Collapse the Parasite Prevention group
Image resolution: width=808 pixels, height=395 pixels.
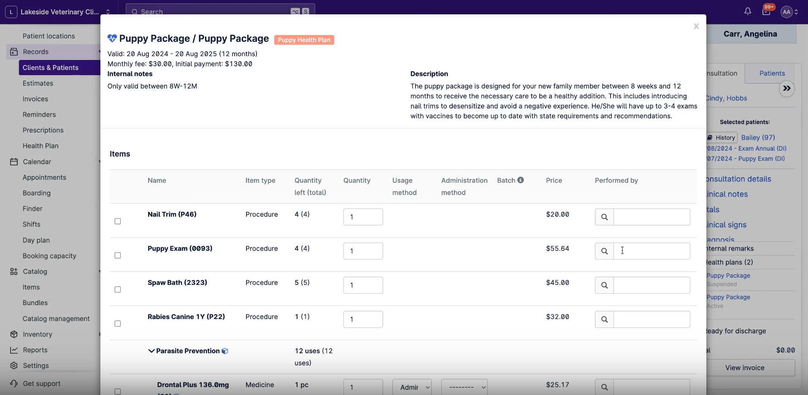(x=151, y=351)
